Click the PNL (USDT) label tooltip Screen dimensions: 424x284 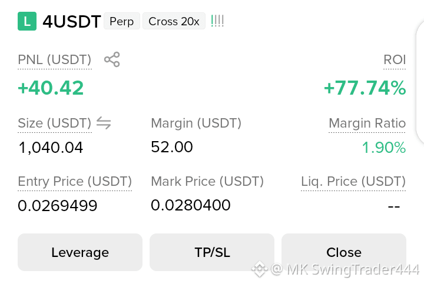[x=55, y=59]
